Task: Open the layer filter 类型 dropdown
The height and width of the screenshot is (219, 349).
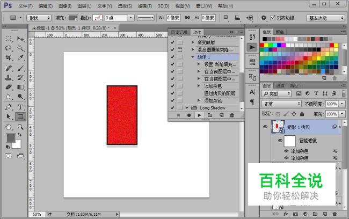Action: coord(276,94)
